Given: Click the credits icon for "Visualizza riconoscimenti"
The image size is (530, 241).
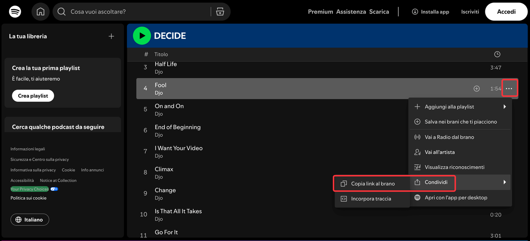Looking at the screenshot, I should [x=417, y=167].
